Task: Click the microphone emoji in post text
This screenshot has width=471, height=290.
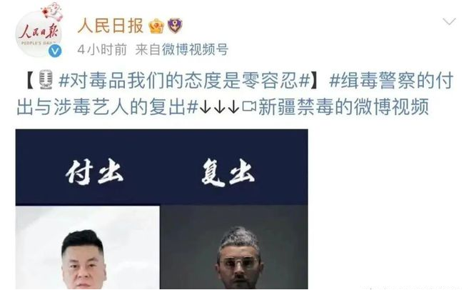Action: [x=46, y=80]
